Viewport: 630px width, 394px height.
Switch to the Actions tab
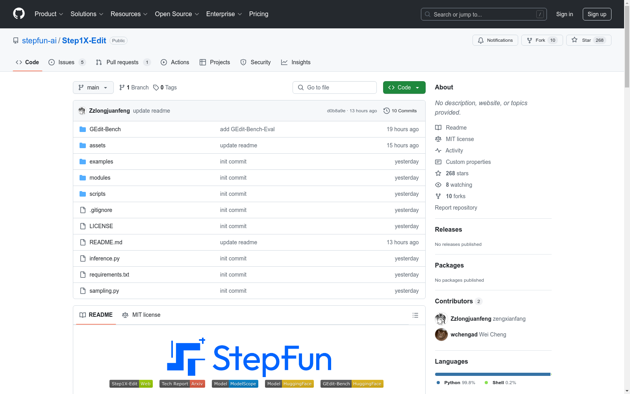click(175, 62)
